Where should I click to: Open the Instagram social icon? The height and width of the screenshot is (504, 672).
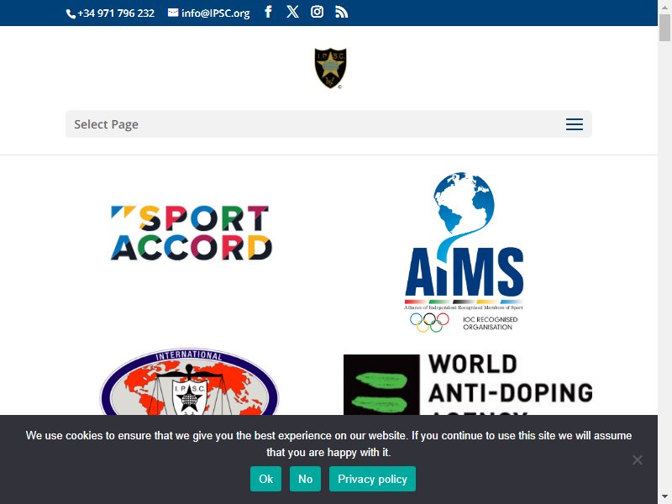tap(318, 12)
